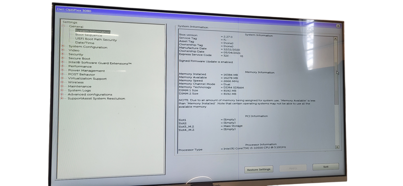
Task: Expand the Maintenance plus icon
Action: pos(62,86)
